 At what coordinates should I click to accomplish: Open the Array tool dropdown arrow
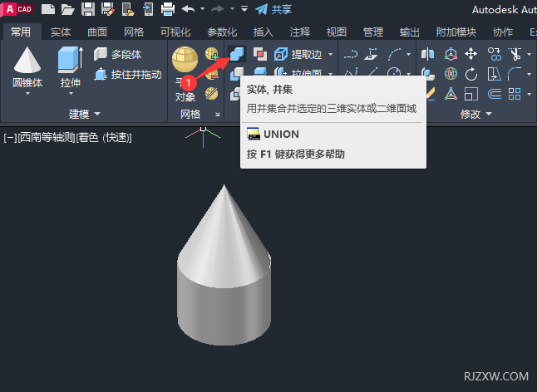(x=530, y=94)
